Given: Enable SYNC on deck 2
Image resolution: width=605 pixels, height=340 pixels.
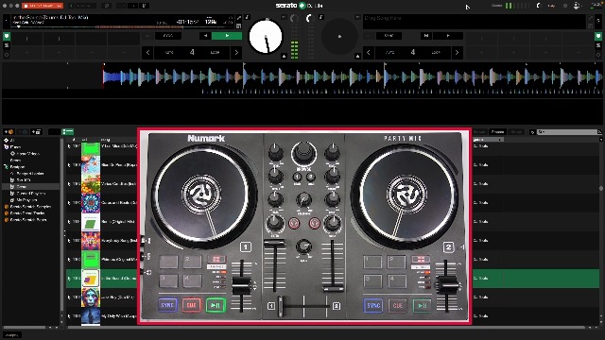Looking at the screenshot, I should click(x=389, y=36).
